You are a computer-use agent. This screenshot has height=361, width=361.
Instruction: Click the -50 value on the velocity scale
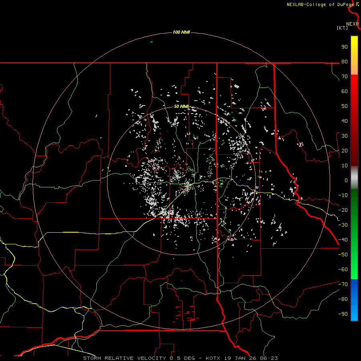coord(343,255)
